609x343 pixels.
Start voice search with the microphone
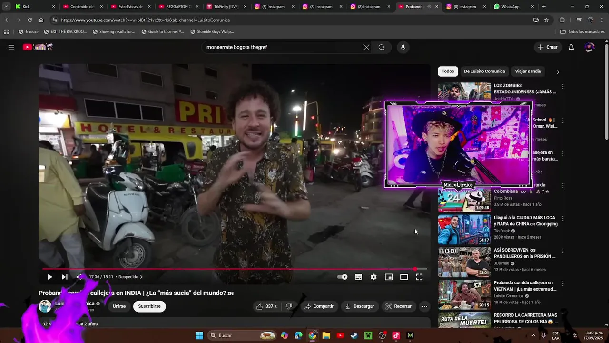coord(403,47)
